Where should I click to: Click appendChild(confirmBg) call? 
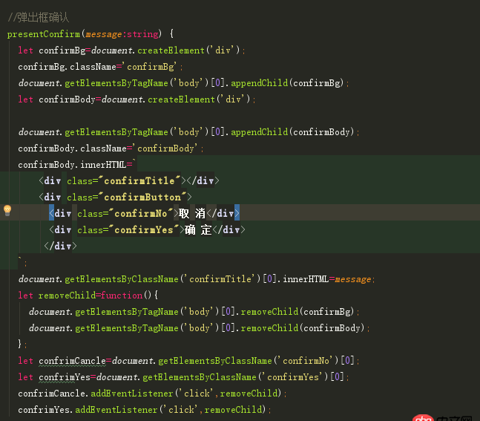pos(287,83)
